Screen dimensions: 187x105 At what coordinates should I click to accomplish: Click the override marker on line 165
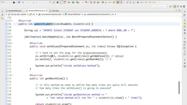pyautogui.click(x=6, y=46)
